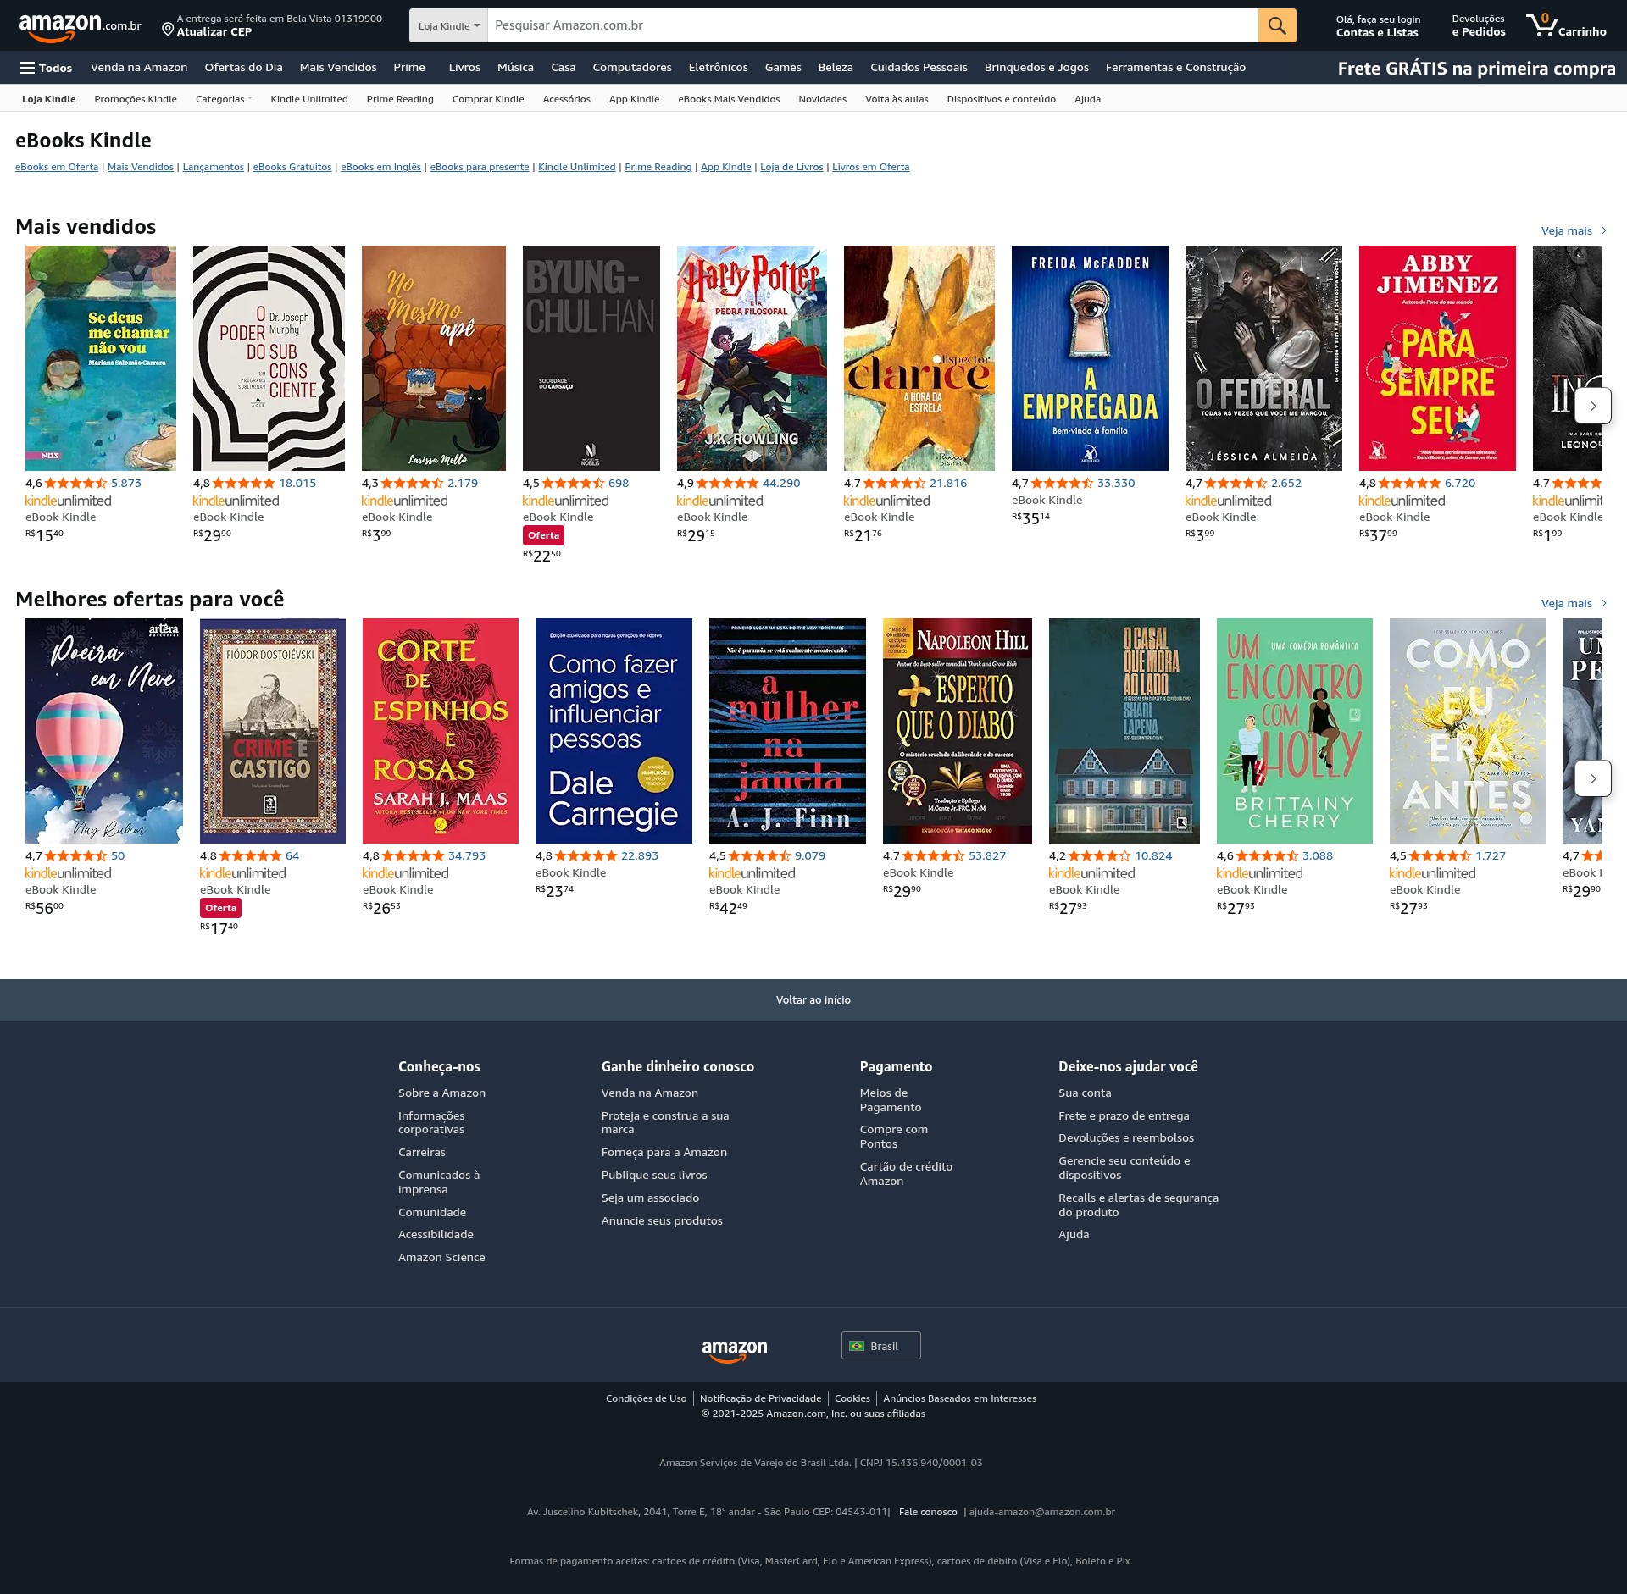This screenshot has width=1627, height=1594.
Task: Click Voltar ao início bar
Action: 813,999
